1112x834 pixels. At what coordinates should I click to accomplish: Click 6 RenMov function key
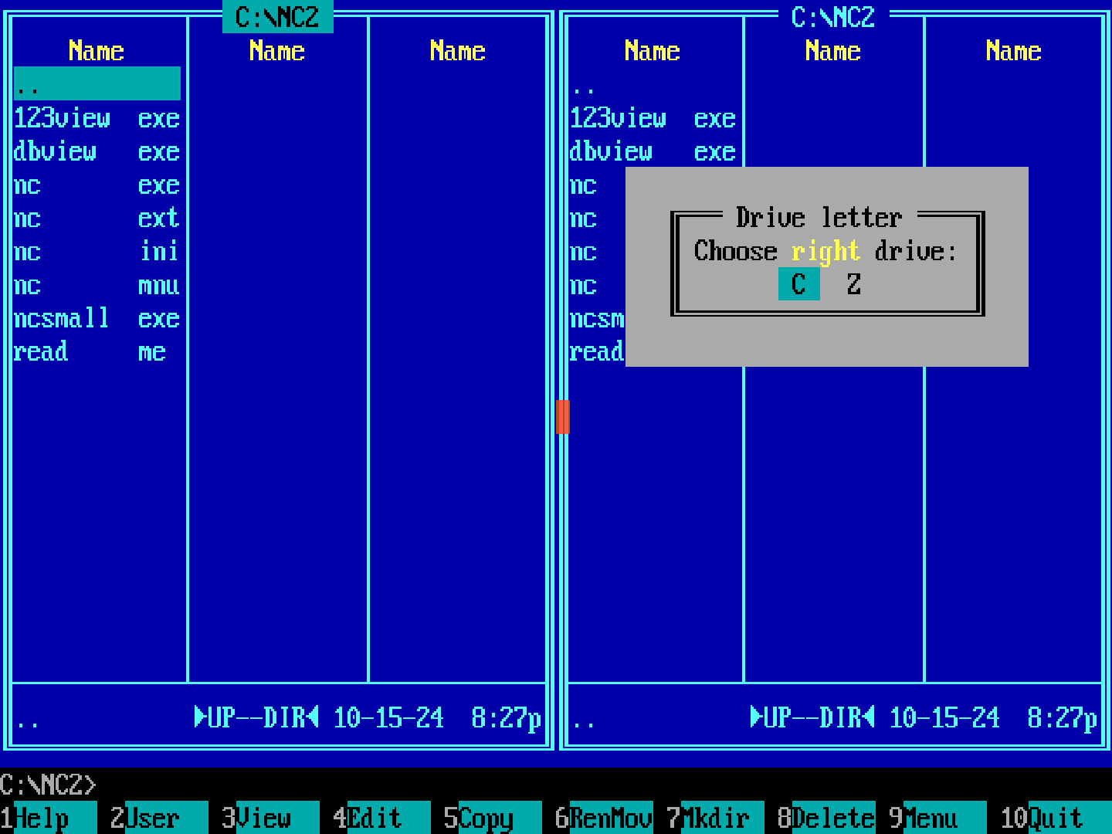point(604,818)
